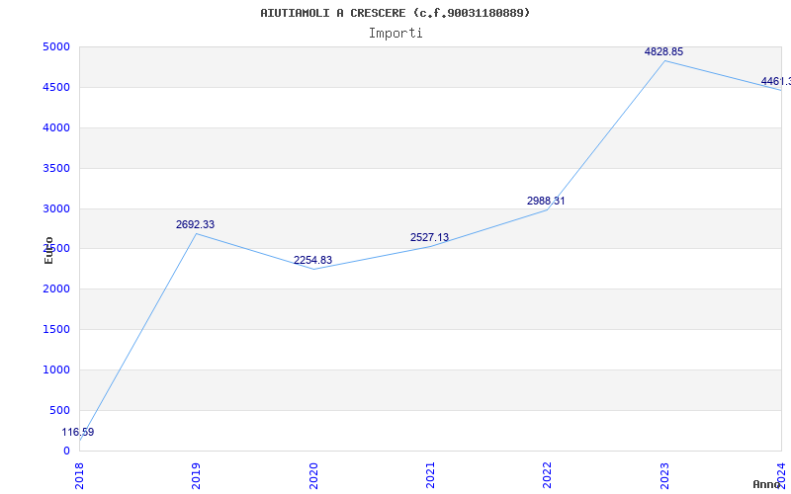Click the data label 2692.33
This screenshot has width=791, height=494.
[195, 224]
